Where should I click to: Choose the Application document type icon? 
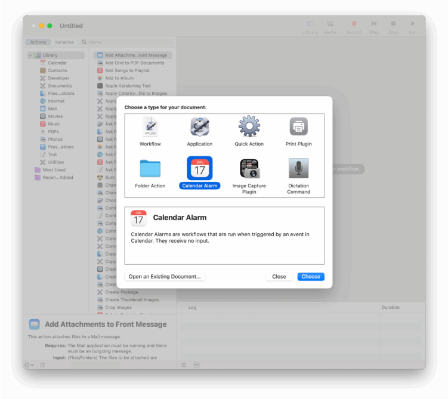tap(200, 127)
